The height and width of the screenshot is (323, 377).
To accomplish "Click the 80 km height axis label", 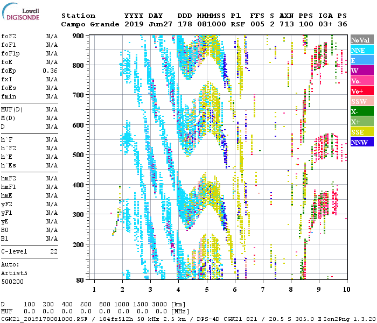I will (x=80, y=280).
